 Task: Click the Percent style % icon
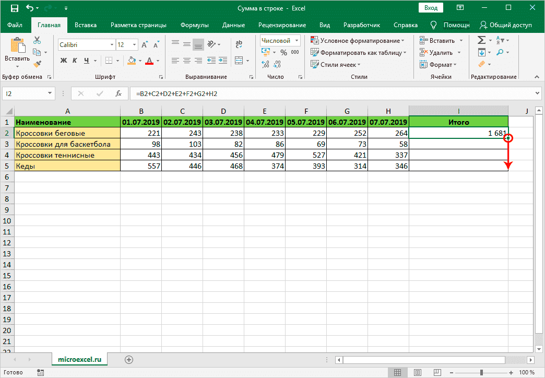[283, 52]
